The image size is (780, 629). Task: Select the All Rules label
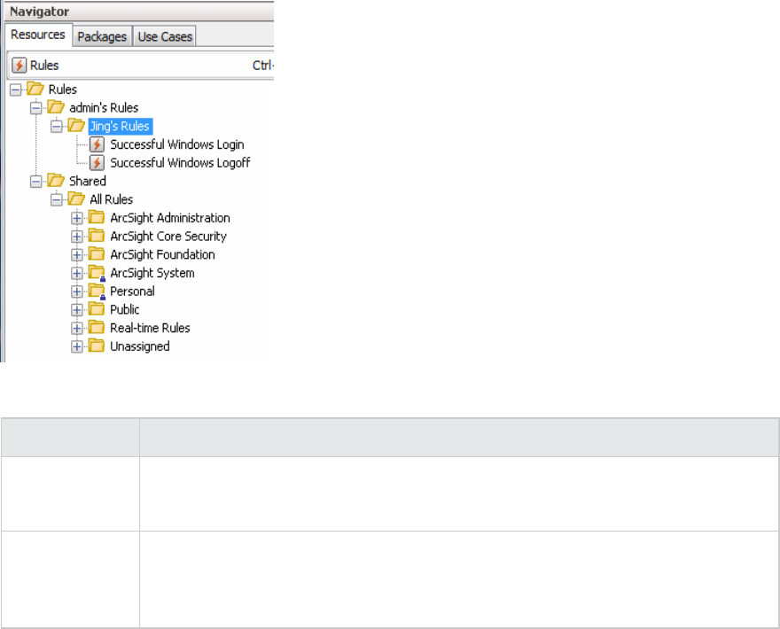112,200
